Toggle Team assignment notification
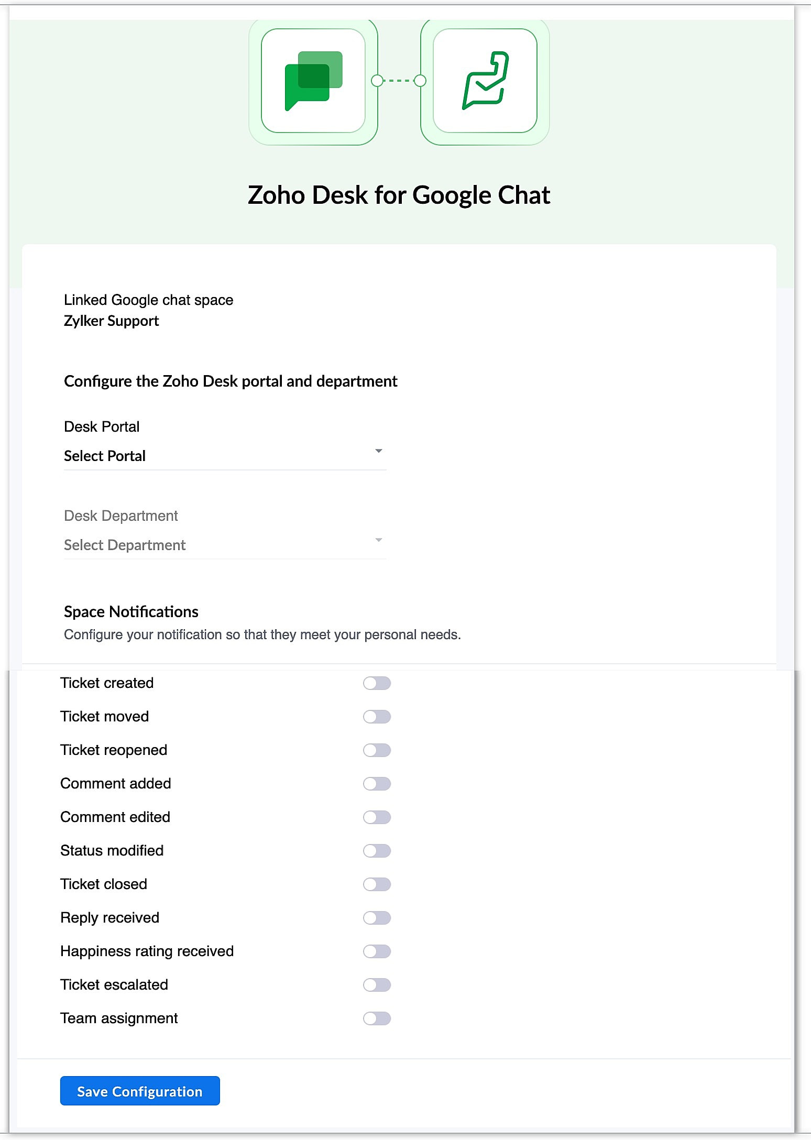This screenshot has width=811, height=1140. (377, 1018)
